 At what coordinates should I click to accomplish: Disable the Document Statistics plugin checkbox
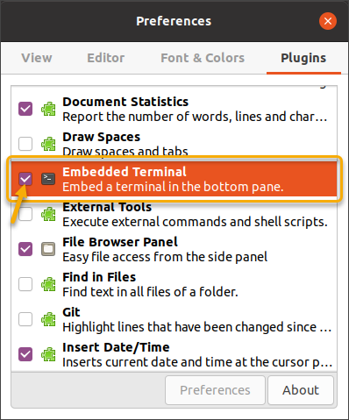tap(25, 109)
